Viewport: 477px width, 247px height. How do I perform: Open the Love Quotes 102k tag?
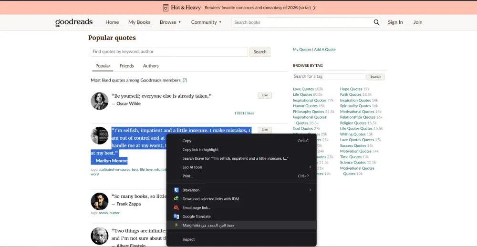[x=303, y=89]
